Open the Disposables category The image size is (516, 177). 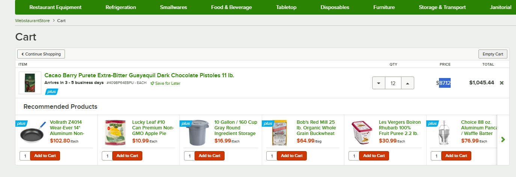click(x=335, y=7)
